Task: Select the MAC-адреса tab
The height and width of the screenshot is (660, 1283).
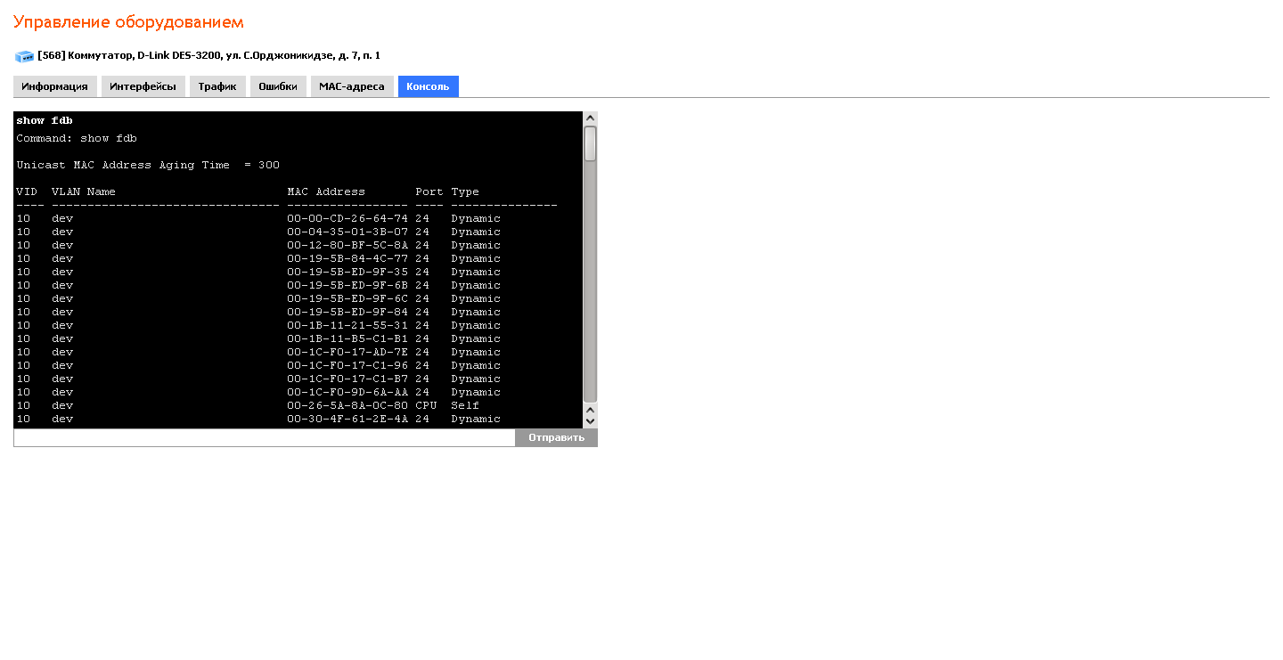Action: [x=352, y=86]
